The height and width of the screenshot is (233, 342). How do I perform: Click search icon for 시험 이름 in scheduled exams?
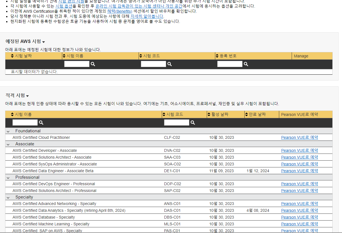[x=93, y=64]
